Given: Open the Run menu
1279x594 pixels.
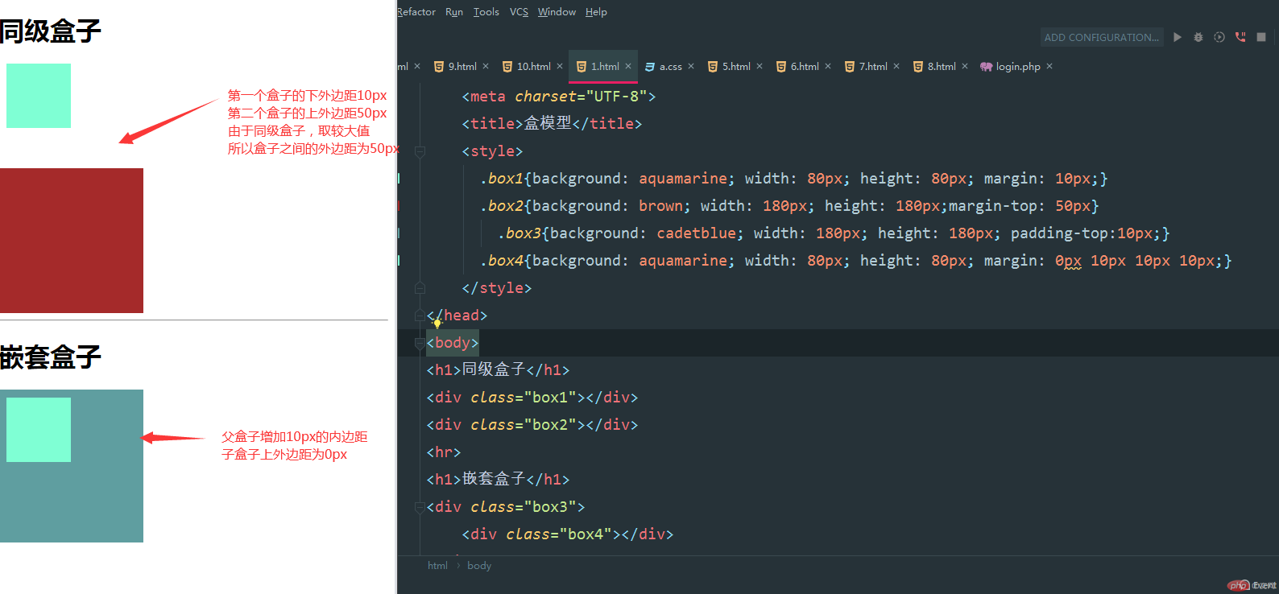Looking at the screenshot, I should click(454, 12).
